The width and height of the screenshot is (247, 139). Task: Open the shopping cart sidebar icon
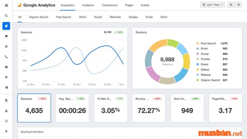6,87
